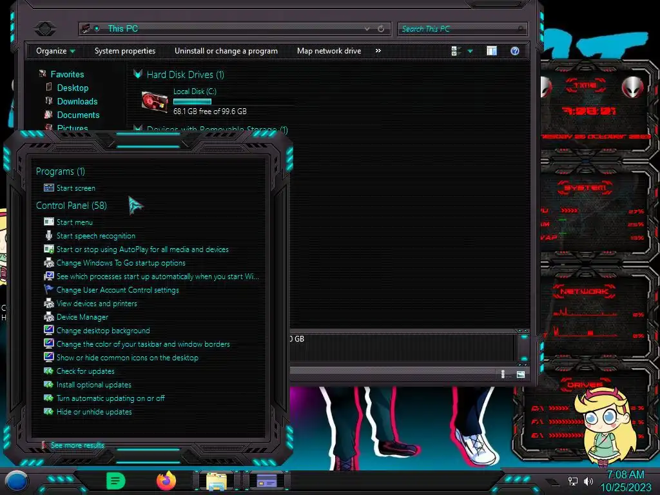Screen dimensions: 660x495
Task: Click the TIME gadget widget
Action: [594, 112]
